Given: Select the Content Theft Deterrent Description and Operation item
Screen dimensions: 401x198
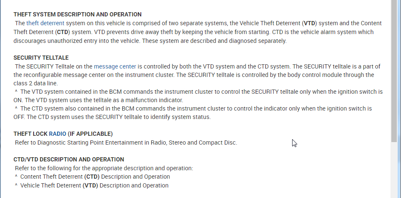Looking at the screenshot, I should (95, 177).
